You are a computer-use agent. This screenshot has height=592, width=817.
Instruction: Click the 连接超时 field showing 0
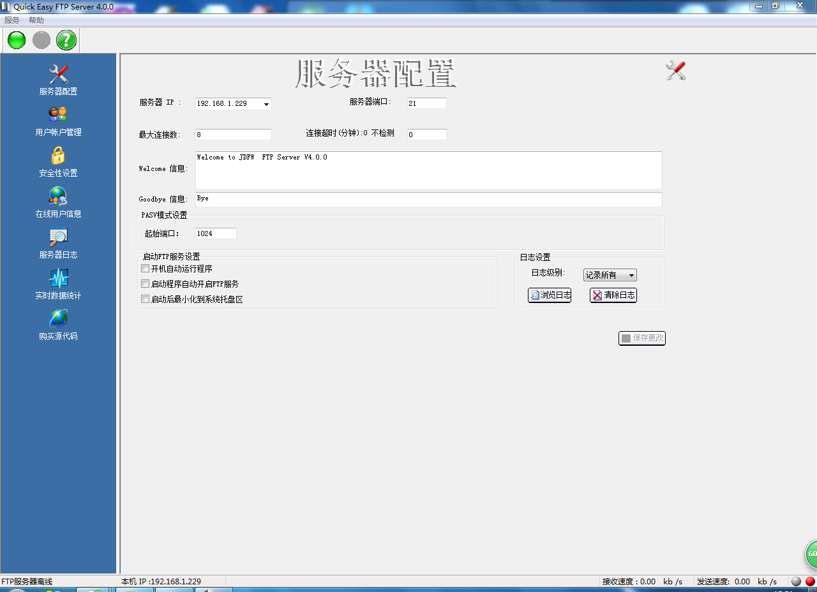(x=427, y=135)
